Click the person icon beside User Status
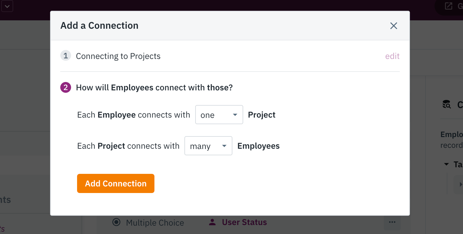Viewport: 463px width, 234px height. click(213, 222)
